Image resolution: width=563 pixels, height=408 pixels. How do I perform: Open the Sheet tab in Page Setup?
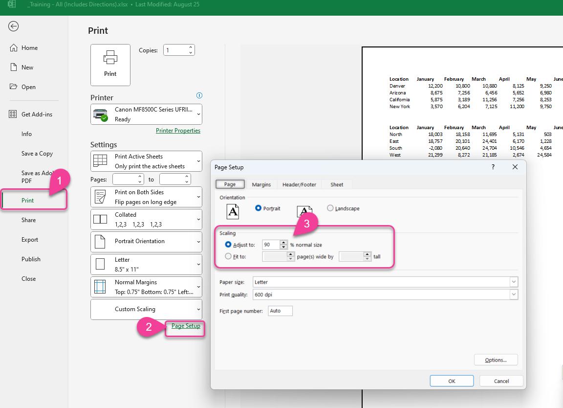click(337, 184)
